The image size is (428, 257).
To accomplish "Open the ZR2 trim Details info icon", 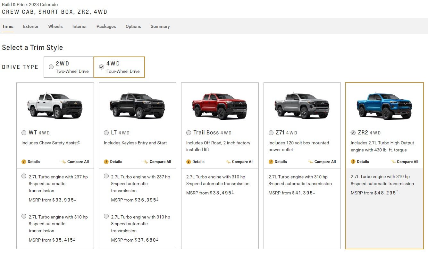I will (x=353, y=162).
